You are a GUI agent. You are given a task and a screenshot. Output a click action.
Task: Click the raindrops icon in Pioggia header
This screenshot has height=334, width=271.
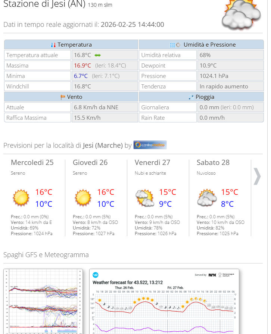click(191, 97)
